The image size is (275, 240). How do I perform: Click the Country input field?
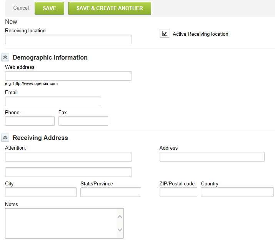(x=237, y=192)
